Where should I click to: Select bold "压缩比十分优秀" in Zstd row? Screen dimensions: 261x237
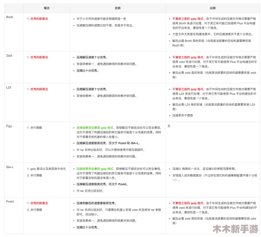87,71
